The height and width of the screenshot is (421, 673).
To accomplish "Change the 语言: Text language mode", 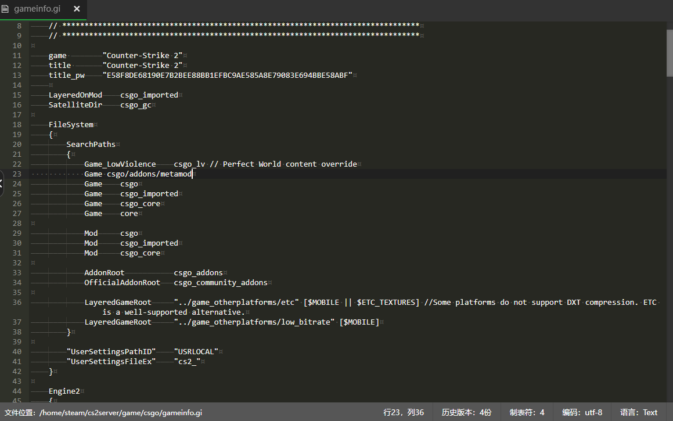I will tap(639, 412).
